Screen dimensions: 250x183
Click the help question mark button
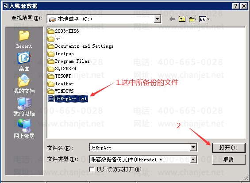click(236, 6)
